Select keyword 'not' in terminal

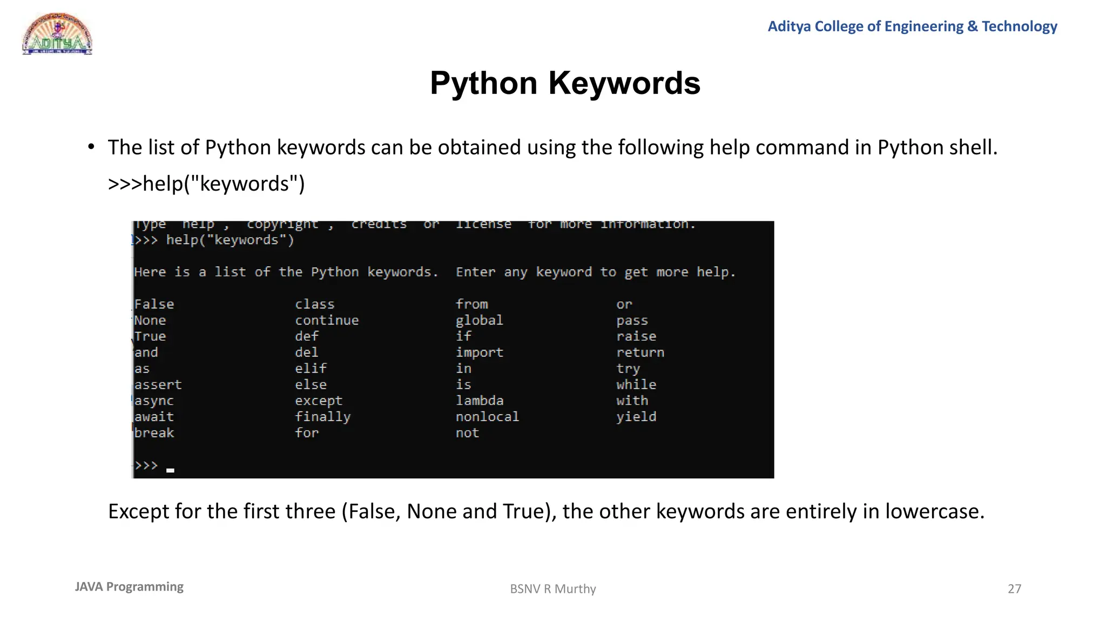pos(468,433)
